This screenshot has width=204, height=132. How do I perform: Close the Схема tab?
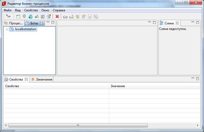tap(177, 23)
